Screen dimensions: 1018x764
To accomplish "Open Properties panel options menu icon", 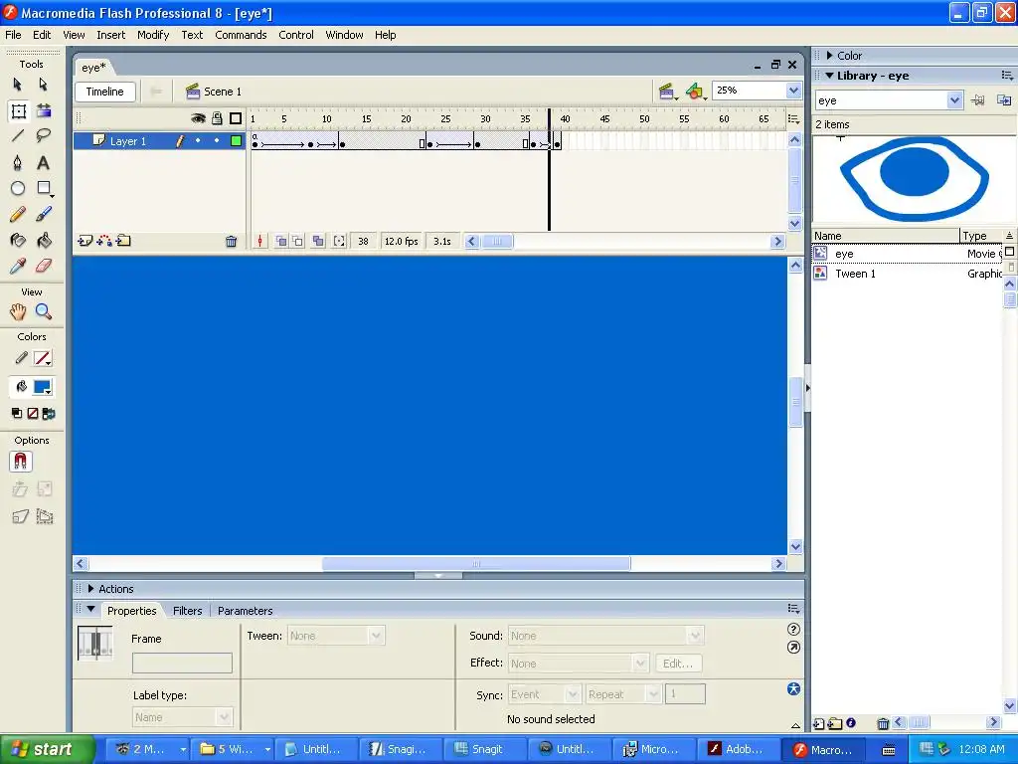I will [793, 609].
